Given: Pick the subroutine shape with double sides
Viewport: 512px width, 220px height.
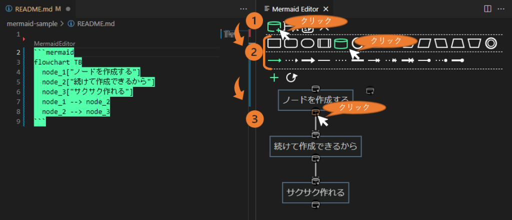Looking at the screenshot, I should [324, 44].
